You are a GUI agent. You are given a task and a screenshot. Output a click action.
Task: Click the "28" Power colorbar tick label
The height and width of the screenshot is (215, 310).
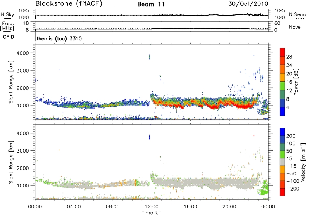[x=289, y=57]
